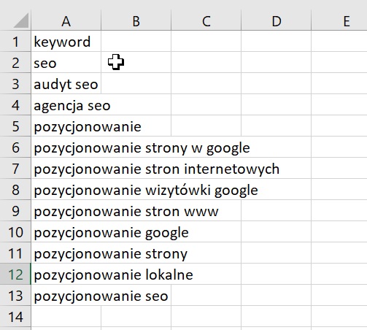This screenshot has width=367, height=330.
Task: Click the 'agencja seo' cell
Action: point(66,104)
